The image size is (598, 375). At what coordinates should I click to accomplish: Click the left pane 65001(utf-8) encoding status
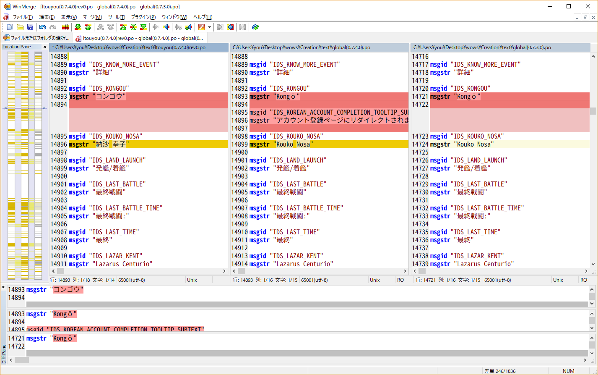pos(132,280)
